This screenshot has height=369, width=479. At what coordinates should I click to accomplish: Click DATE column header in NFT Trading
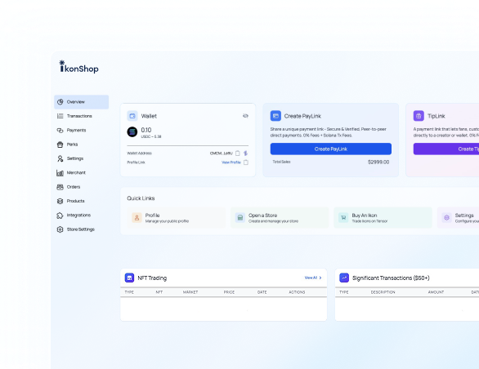coord(262,292)
